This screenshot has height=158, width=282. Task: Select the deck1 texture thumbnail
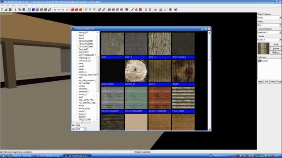click(x=160, y=71)
